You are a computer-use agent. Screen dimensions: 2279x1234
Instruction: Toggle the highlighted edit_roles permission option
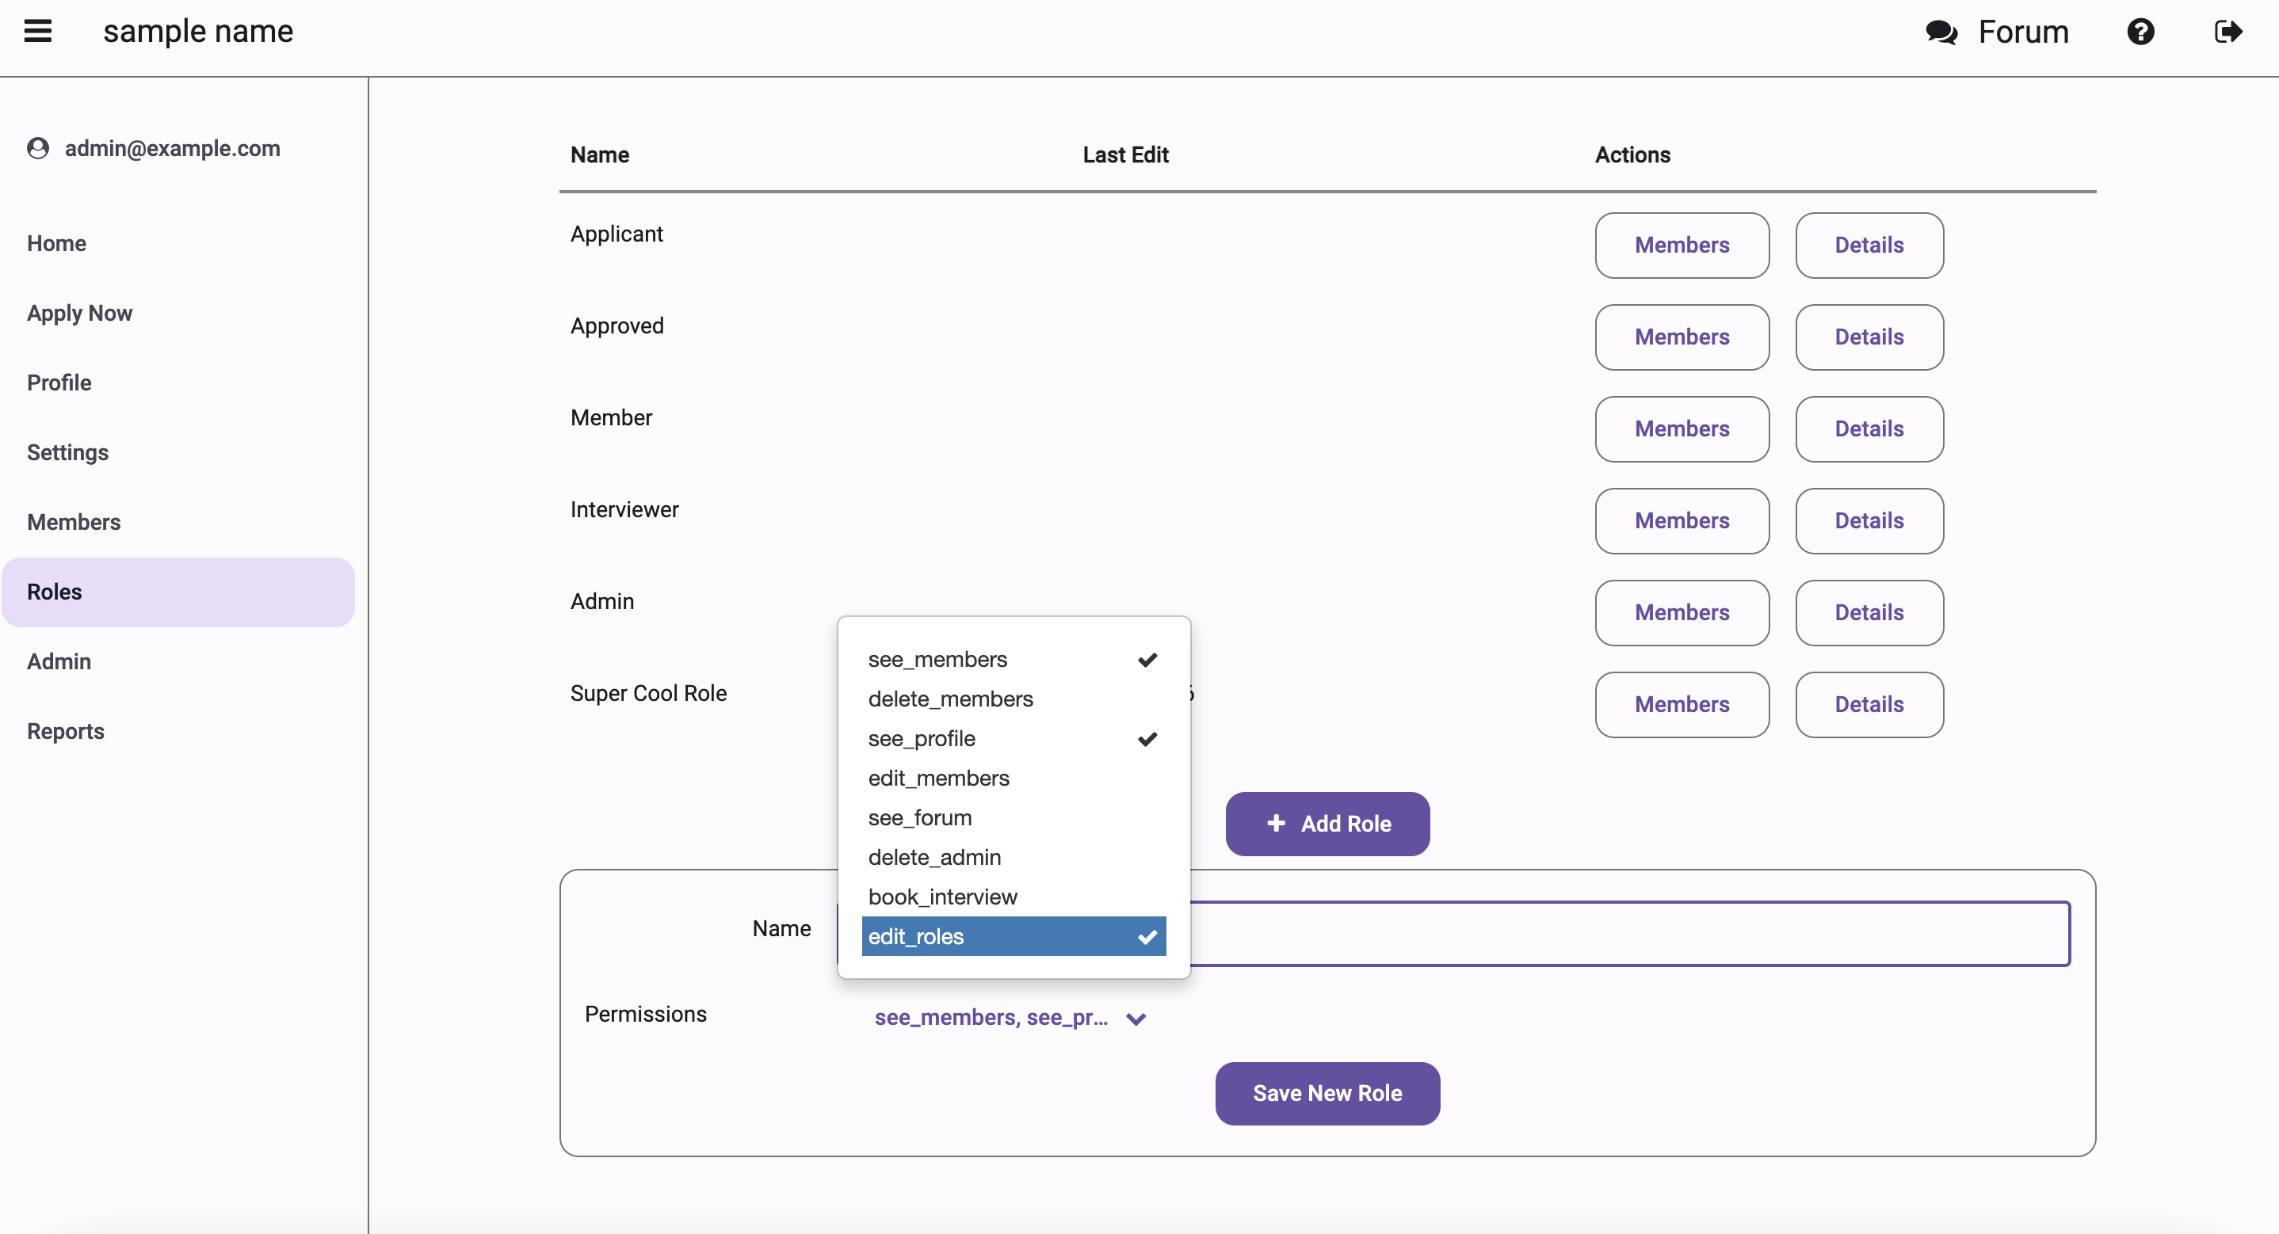click(x=1014, y=936)
